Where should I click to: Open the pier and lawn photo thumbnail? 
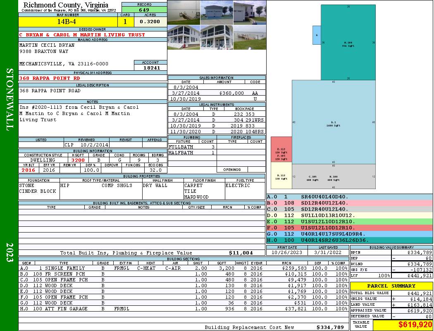click(250, 37)
